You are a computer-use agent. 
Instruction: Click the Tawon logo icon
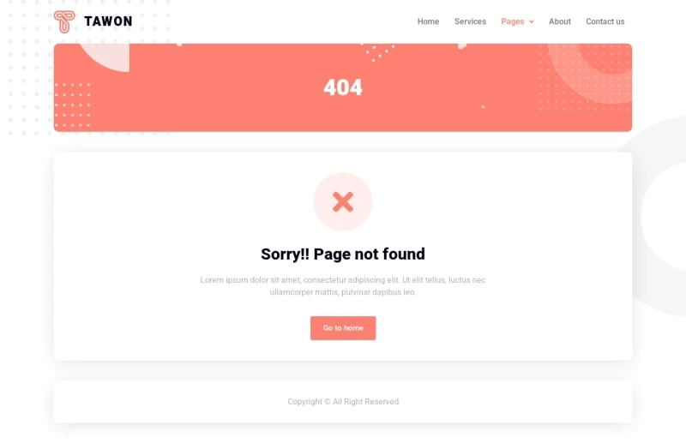pyautogui.click(x=64, y=21)
